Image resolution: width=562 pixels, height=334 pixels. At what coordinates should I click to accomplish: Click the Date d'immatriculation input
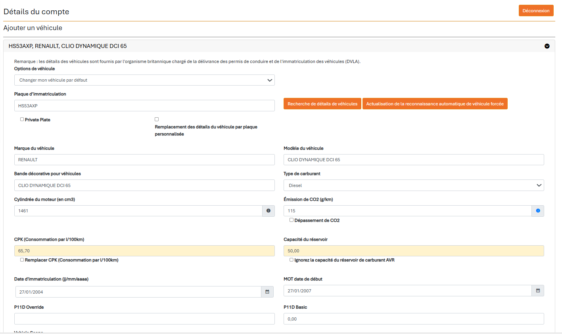[138, 292]
